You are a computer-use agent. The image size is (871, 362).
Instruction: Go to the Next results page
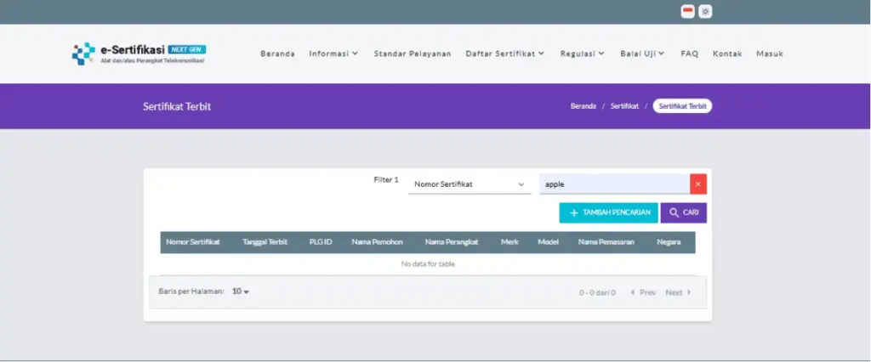(x=678, y=292)
